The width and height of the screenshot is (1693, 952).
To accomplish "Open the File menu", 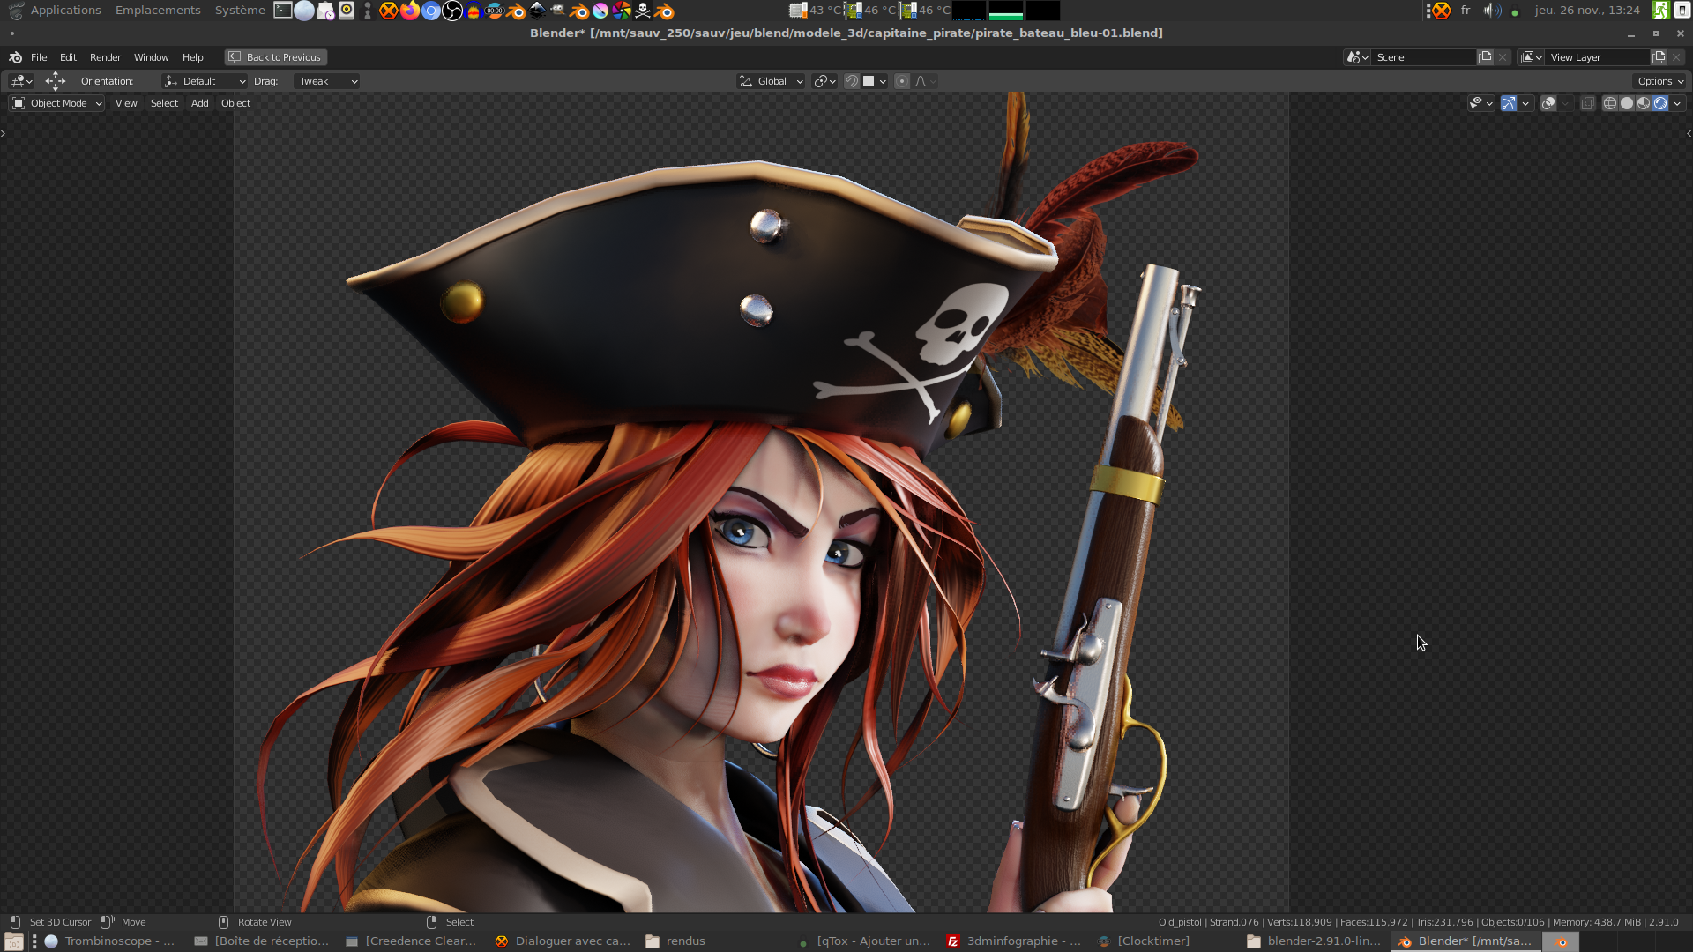I will click(39, 57).
